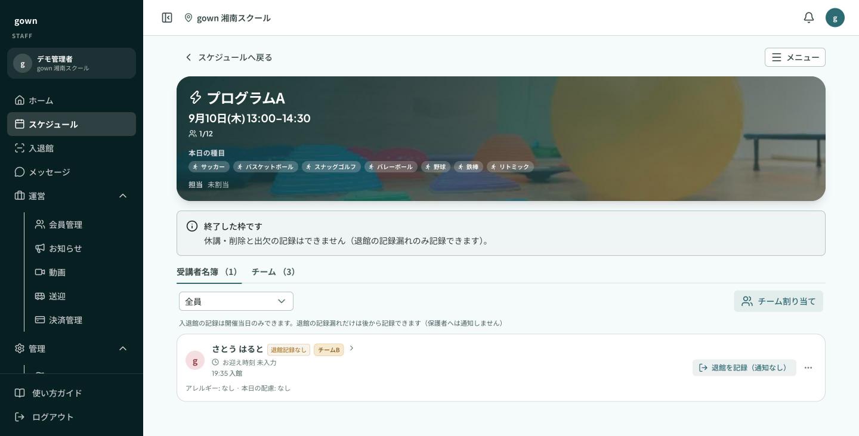Open the notifications bell

coord(809,18)
